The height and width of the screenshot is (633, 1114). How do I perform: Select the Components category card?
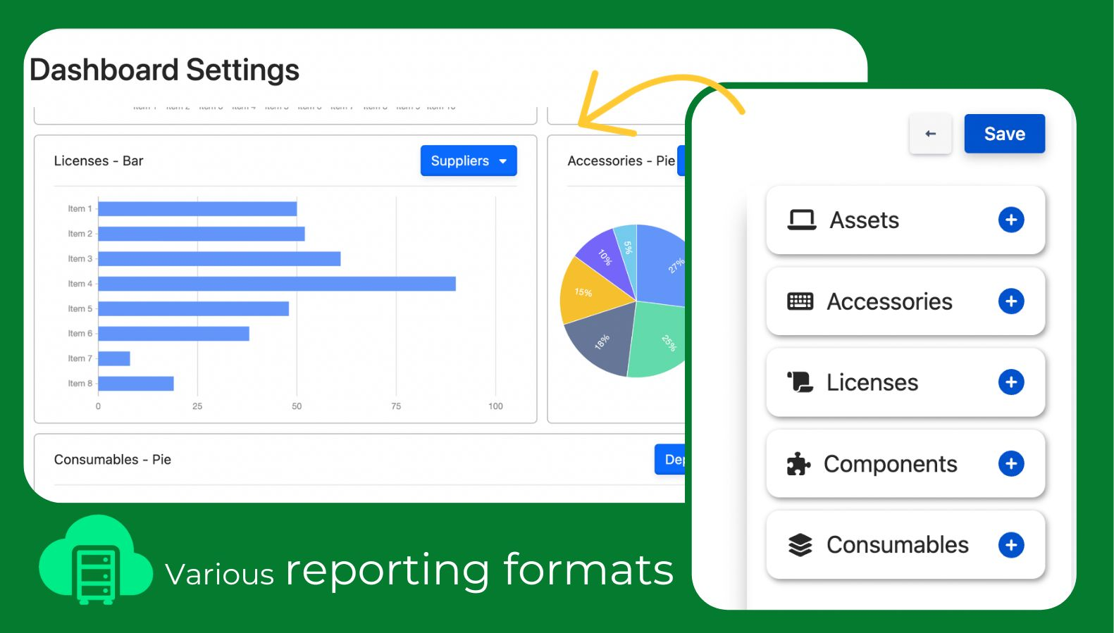tap(905, 463)
